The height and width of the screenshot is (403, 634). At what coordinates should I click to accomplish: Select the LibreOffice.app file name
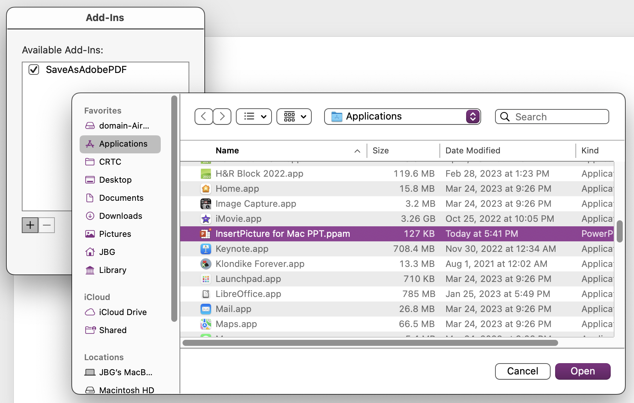point(248,294)
